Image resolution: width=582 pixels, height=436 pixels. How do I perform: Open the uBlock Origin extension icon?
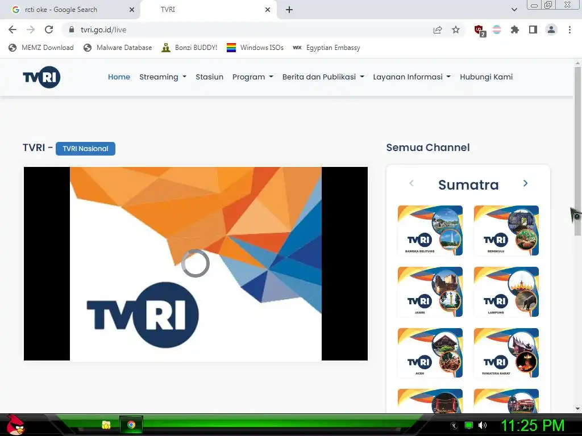[x=480, y=31]
